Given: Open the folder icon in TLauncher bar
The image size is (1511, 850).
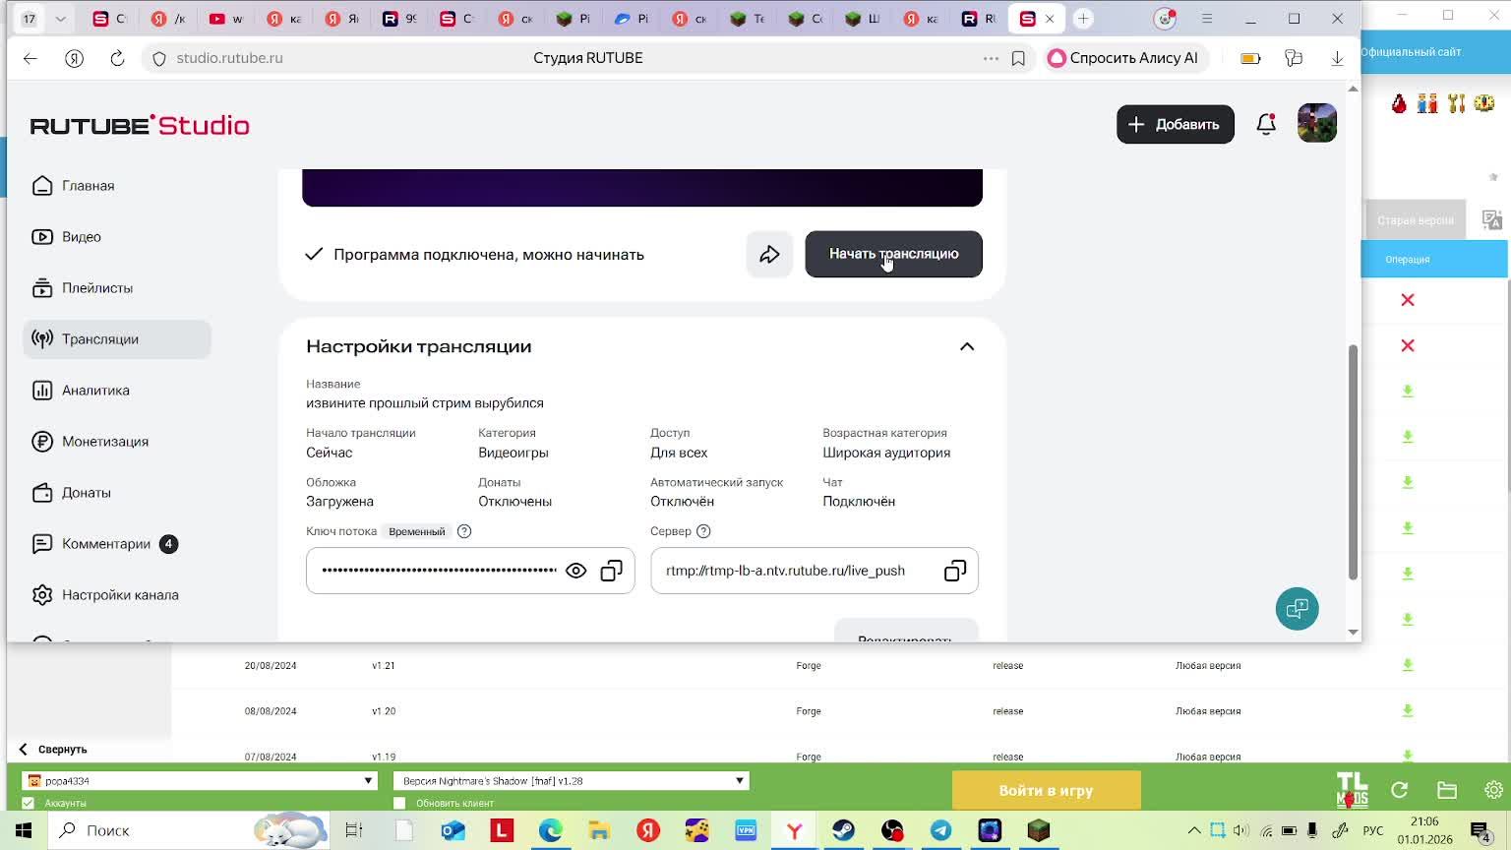Looking at the screenshot, I should [x=1447, y=790].
